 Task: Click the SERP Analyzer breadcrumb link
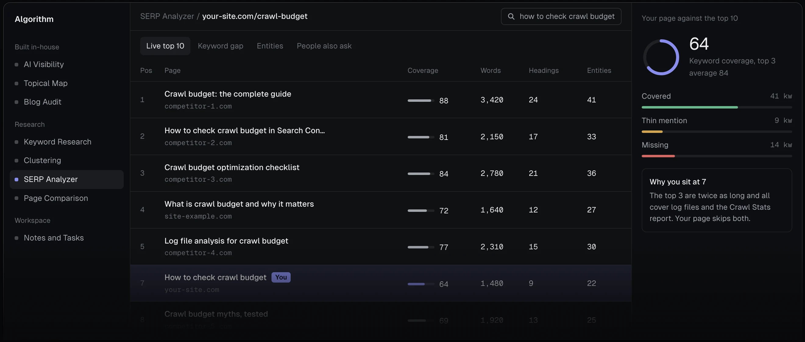pos(167,16)
